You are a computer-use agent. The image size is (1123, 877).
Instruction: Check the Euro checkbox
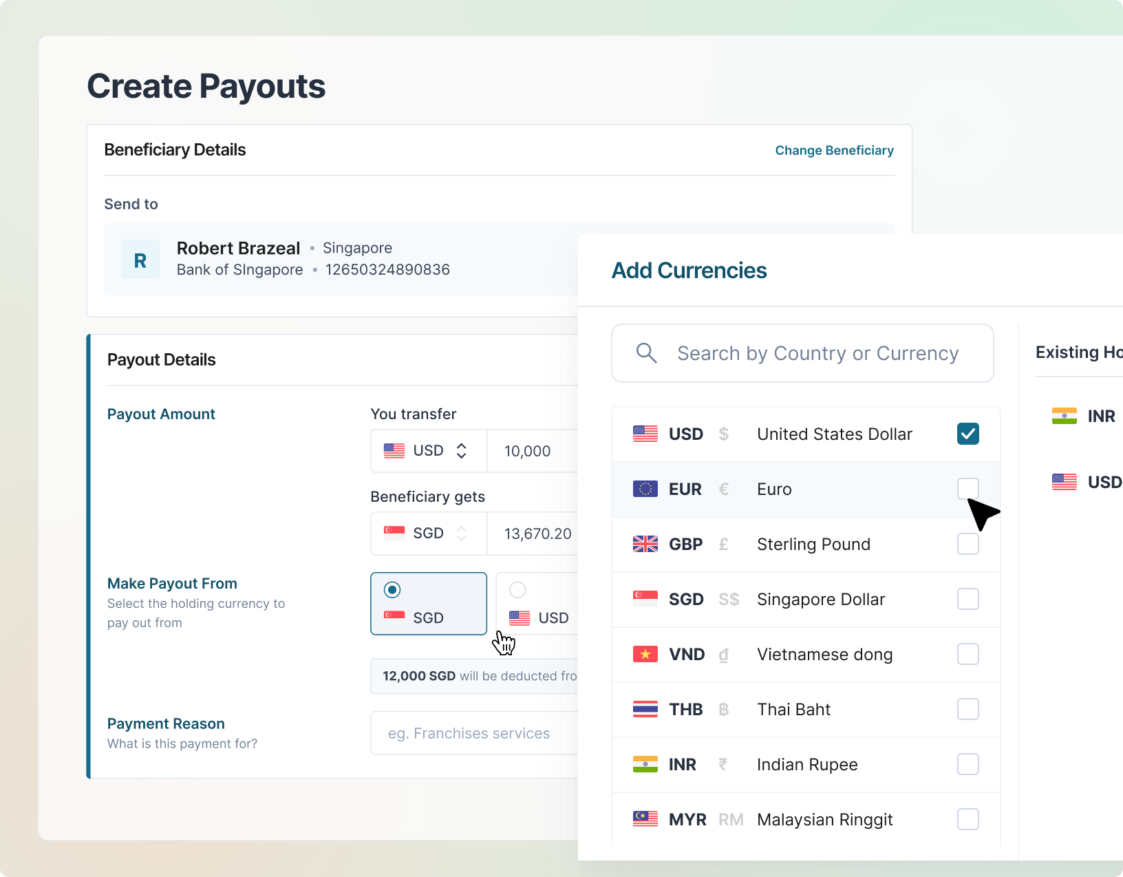coord(968,489)
